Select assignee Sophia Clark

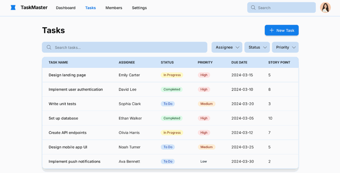click(130, 104)
